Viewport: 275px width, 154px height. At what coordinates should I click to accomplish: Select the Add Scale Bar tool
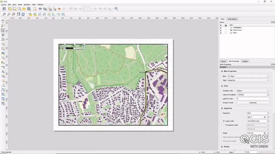click(x=3, y=67)
